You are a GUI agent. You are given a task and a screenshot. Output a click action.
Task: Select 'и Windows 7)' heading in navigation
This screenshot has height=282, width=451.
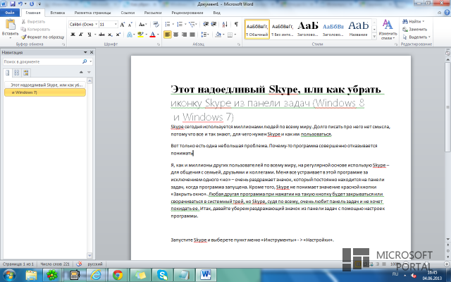tap(45, 92)
